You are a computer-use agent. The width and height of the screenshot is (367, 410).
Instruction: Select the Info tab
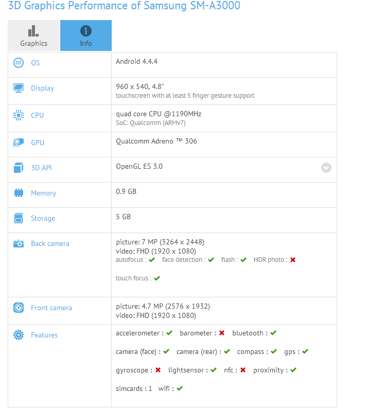(86, 35)
